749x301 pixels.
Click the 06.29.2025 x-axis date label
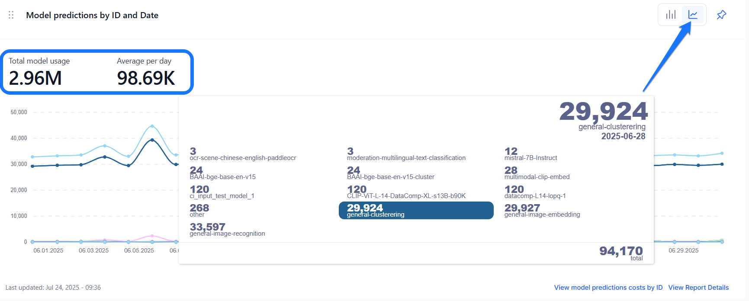pyautogui.click(x=684, y=250)
